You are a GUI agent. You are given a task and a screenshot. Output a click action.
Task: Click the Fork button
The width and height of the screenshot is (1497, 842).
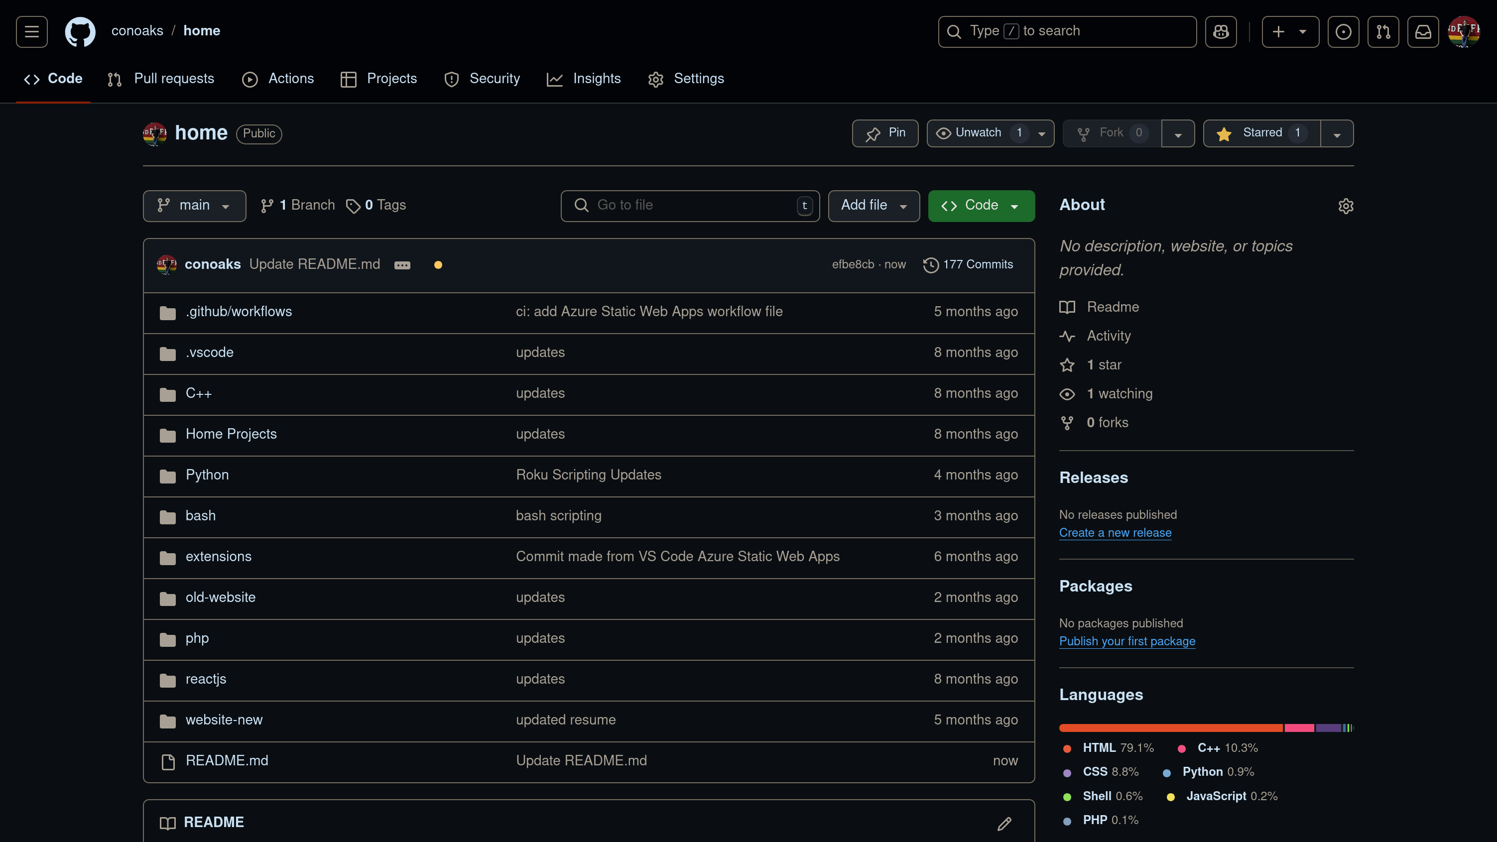[1112, 133]
